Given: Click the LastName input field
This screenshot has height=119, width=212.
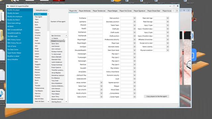Looking at the screenshot, I should (95, 21).
